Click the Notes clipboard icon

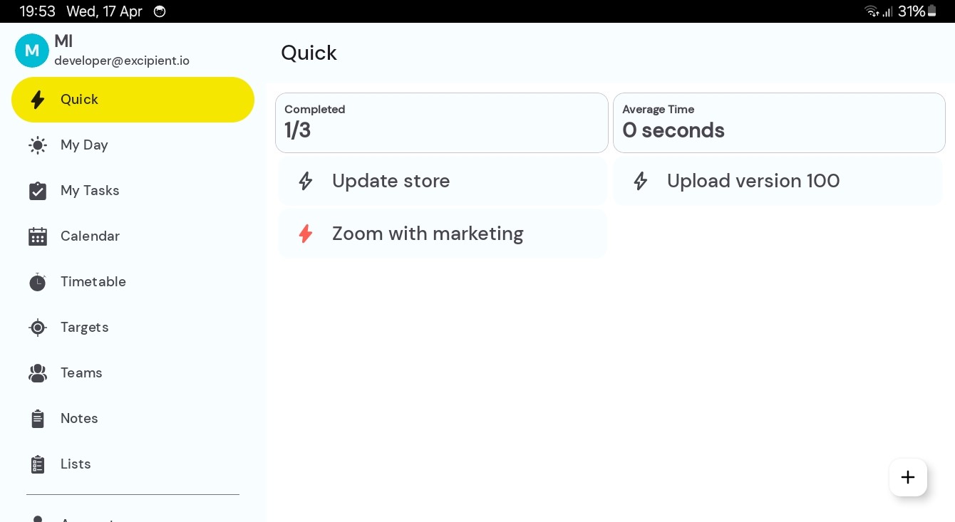(x=38, y=419)
